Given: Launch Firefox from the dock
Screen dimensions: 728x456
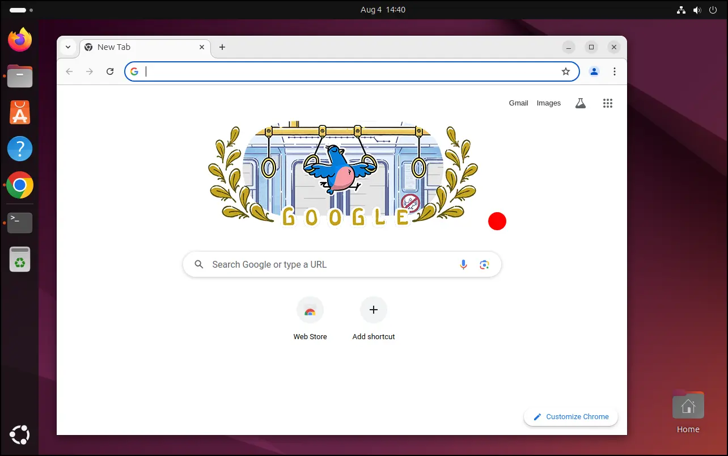Looking at the screenshot, I should (20, 39).
